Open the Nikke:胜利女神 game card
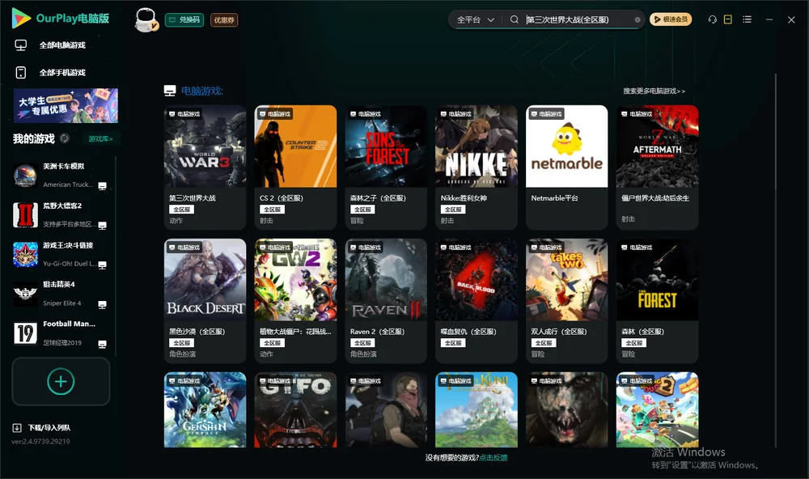 point(477,167)
